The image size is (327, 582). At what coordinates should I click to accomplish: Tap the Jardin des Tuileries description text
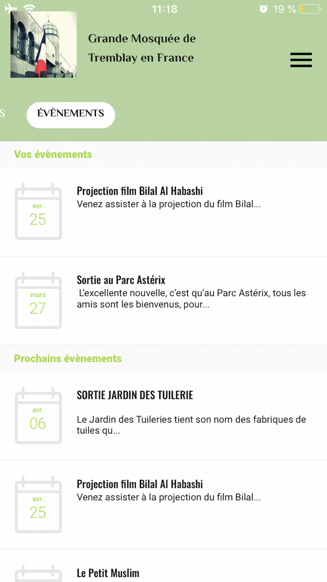tap(191, 425)
